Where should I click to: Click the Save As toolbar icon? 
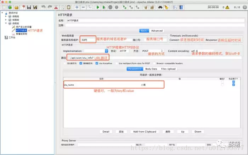pos(35,7)
